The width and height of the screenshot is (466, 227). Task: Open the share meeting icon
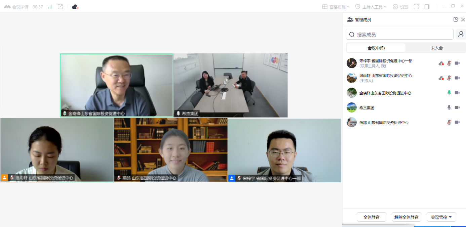coord(60,7)
